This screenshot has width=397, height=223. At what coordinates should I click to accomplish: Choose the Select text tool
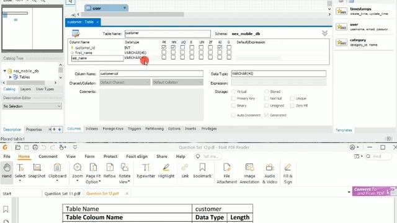[x=20, y=172]
